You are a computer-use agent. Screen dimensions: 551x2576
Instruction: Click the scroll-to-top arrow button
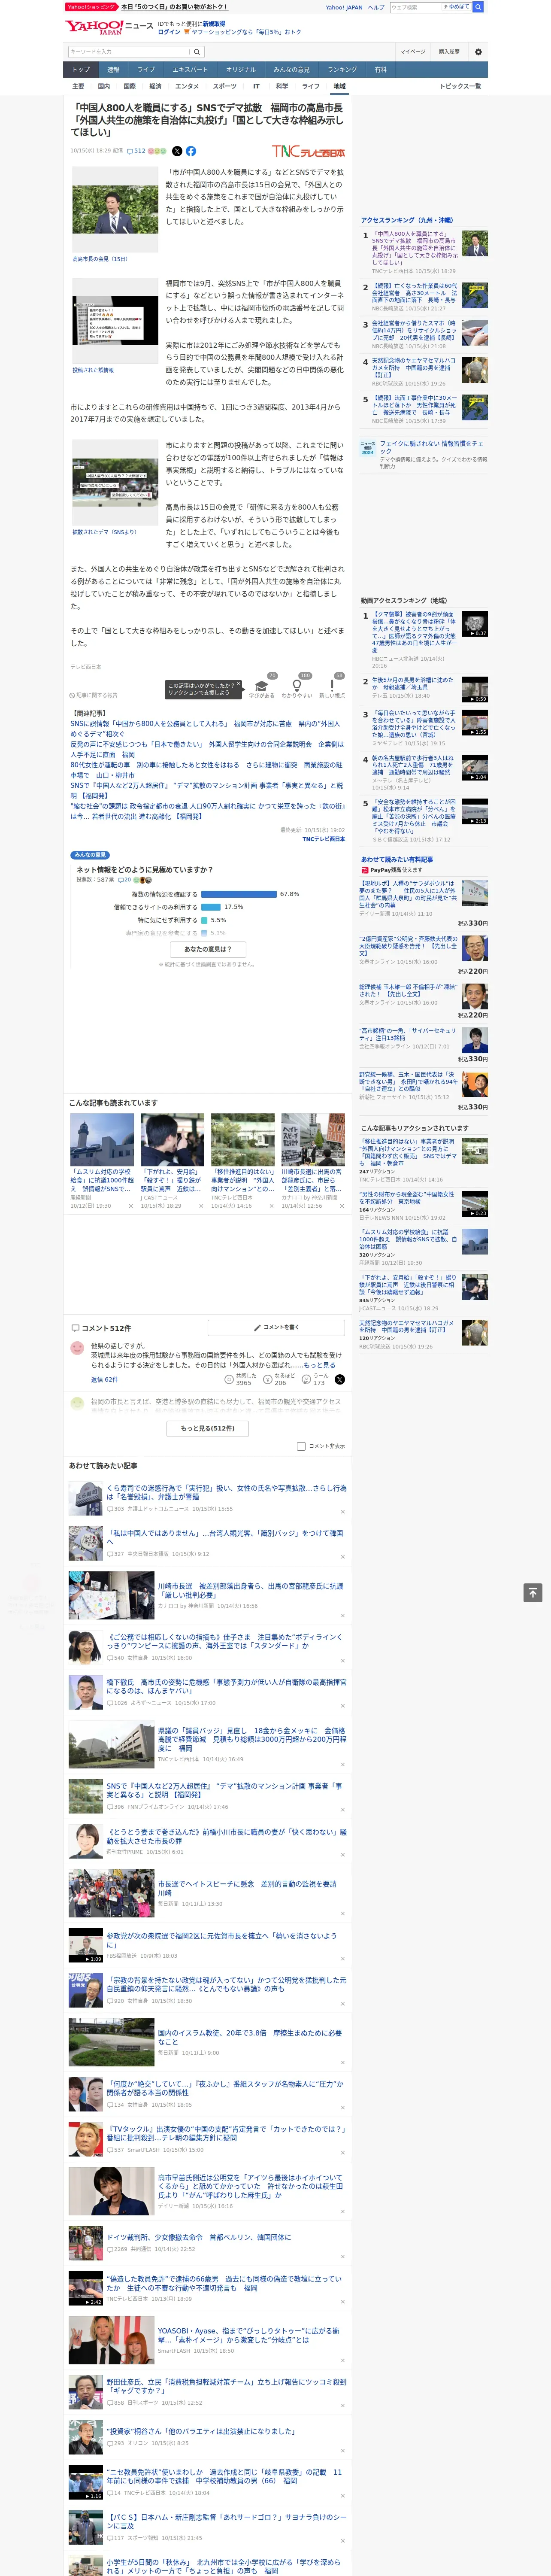[x=533, y=1593]
